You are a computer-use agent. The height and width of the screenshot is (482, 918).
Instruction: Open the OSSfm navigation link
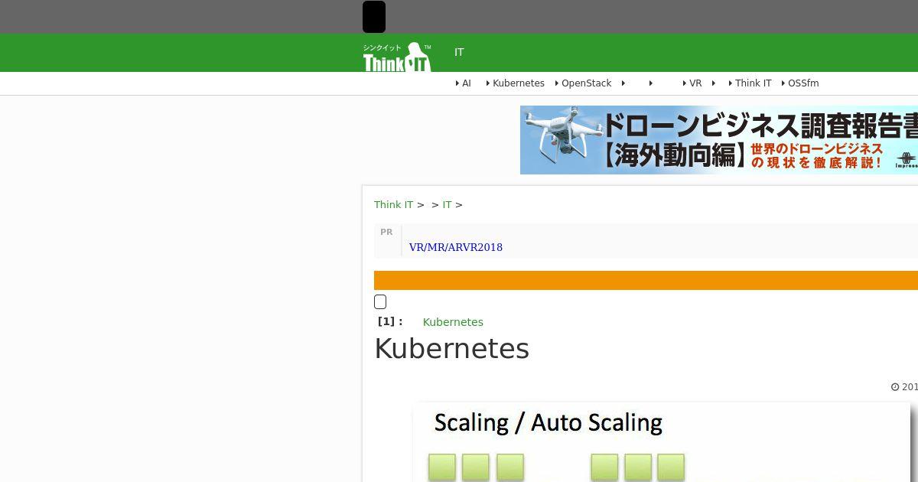(803, 83)
